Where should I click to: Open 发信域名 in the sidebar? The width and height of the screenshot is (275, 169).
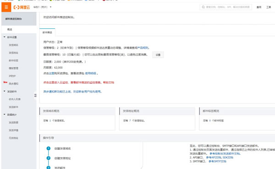(x=13, y=45)
